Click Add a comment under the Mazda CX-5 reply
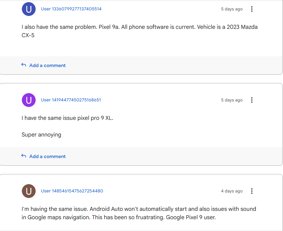 (47, 65)
